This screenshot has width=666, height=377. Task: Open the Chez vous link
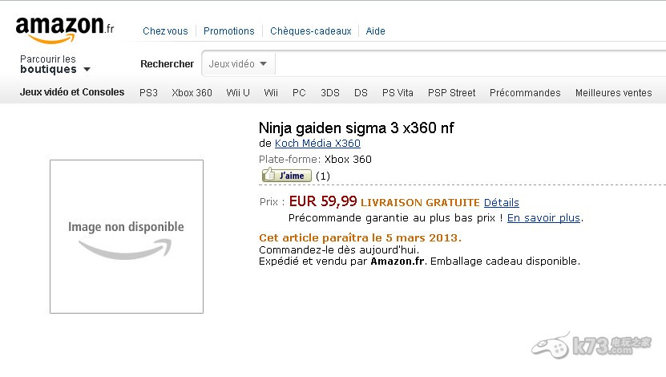[165, 31]
